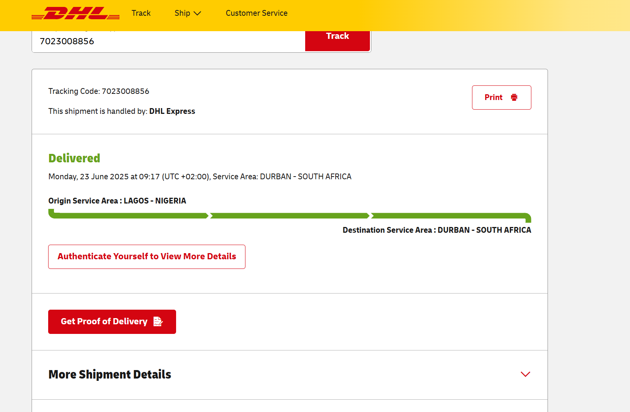This screenshot has height=412, width=630.
Task: Click the DHL logo in header
Action: (76, 13)
